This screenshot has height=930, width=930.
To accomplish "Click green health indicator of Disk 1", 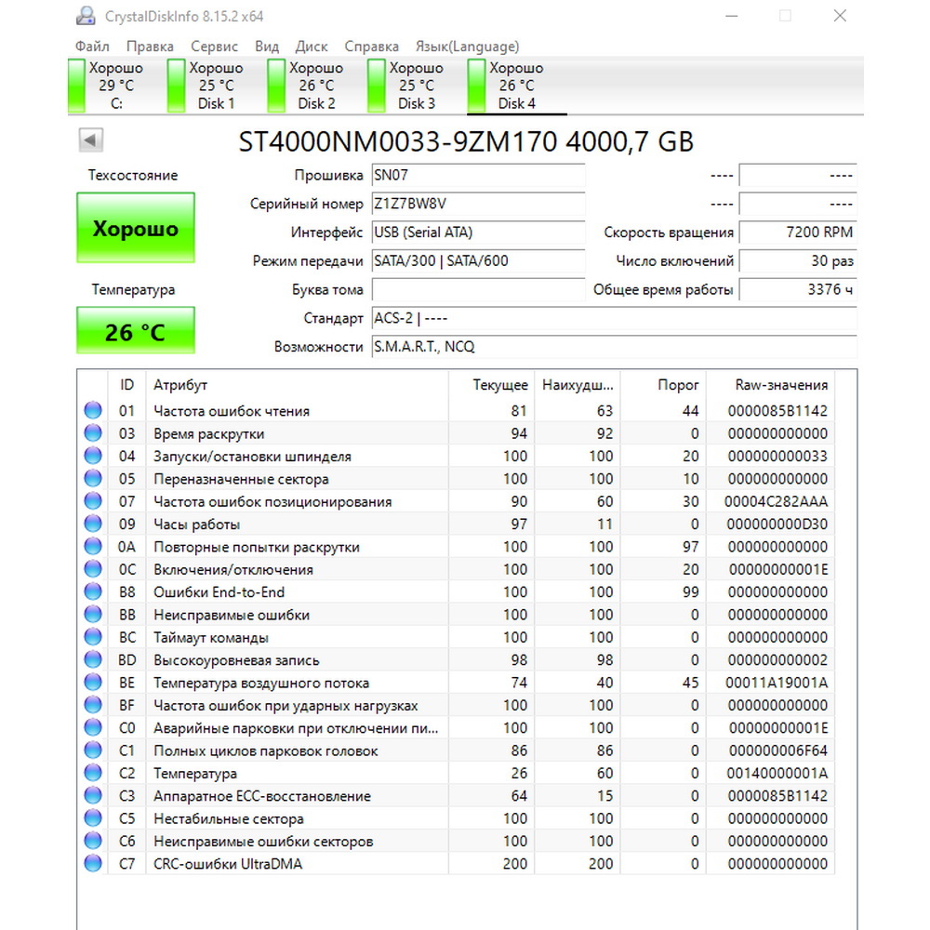I will (176, 86).
